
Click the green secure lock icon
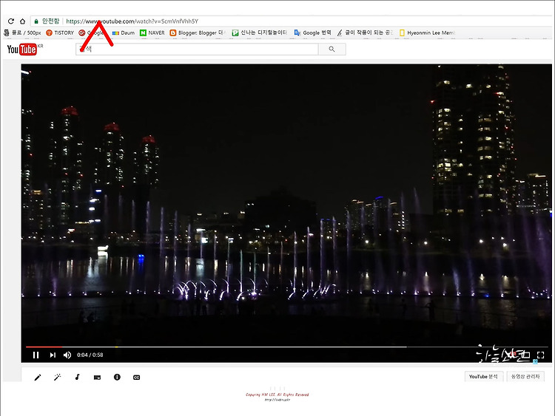pos(36,21)
